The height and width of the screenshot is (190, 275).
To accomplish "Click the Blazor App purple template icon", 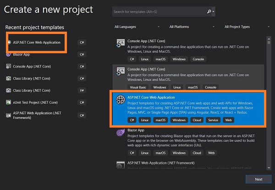I will tap(121, 132).
